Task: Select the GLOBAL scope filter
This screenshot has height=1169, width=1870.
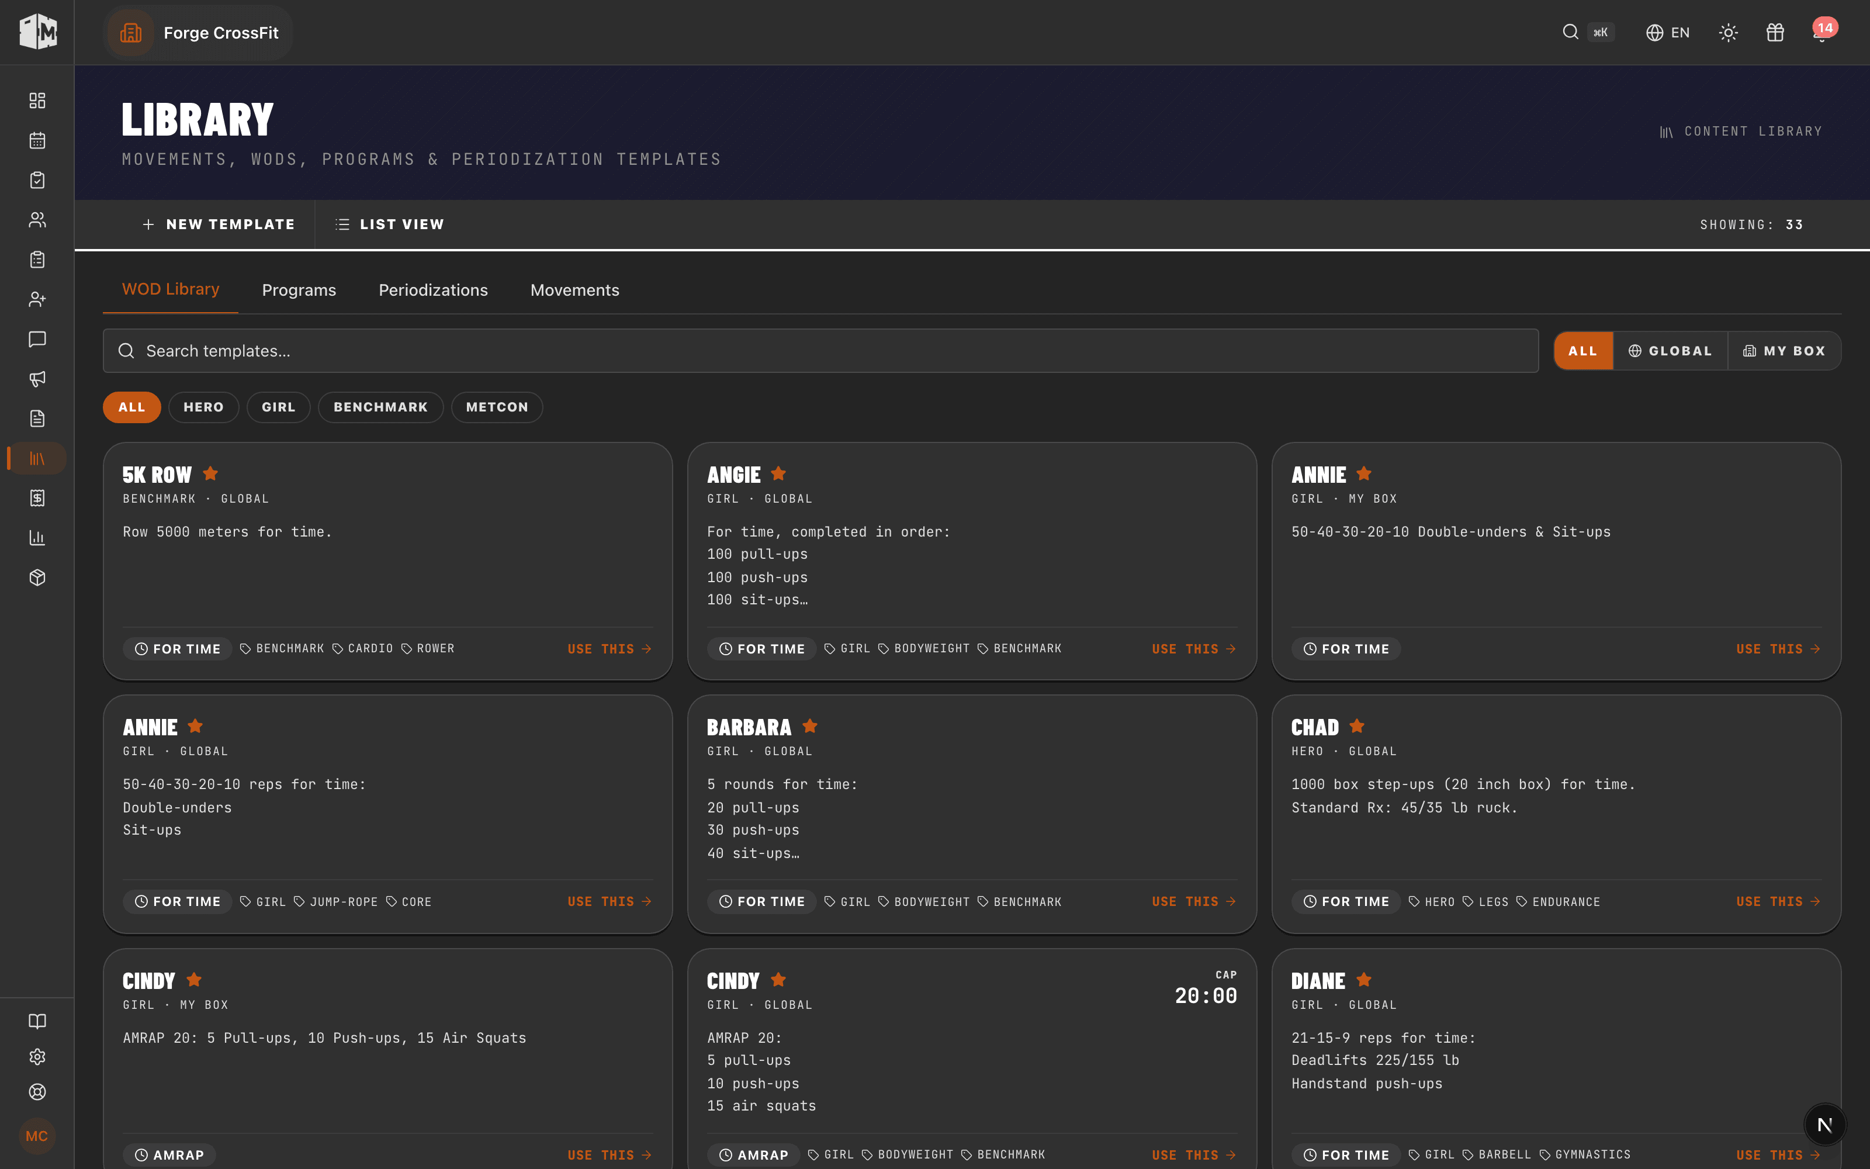Action: (x=1671, y=351)
